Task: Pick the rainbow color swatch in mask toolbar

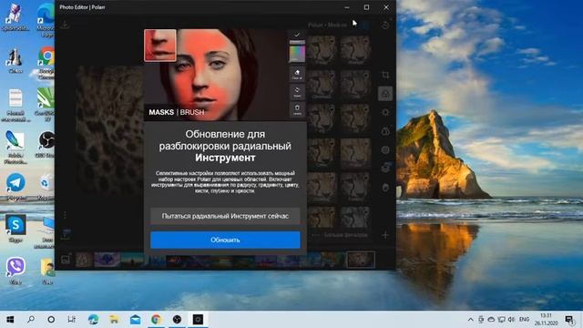Action: tap(297, 54)
